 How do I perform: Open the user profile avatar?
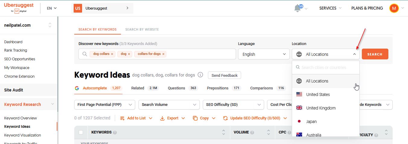coord(394,8)
